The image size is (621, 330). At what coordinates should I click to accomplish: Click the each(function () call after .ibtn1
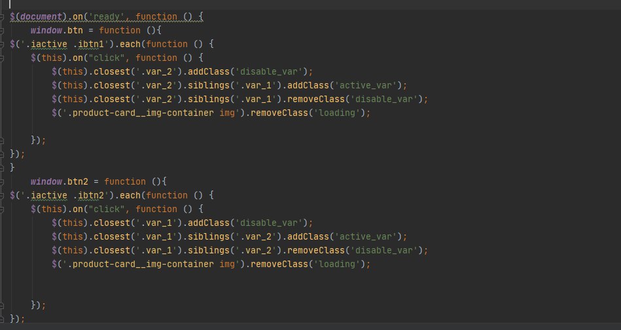point(162,45)
